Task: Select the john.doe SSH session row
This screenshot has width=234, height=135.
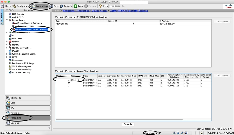Action: click(133, 80)
